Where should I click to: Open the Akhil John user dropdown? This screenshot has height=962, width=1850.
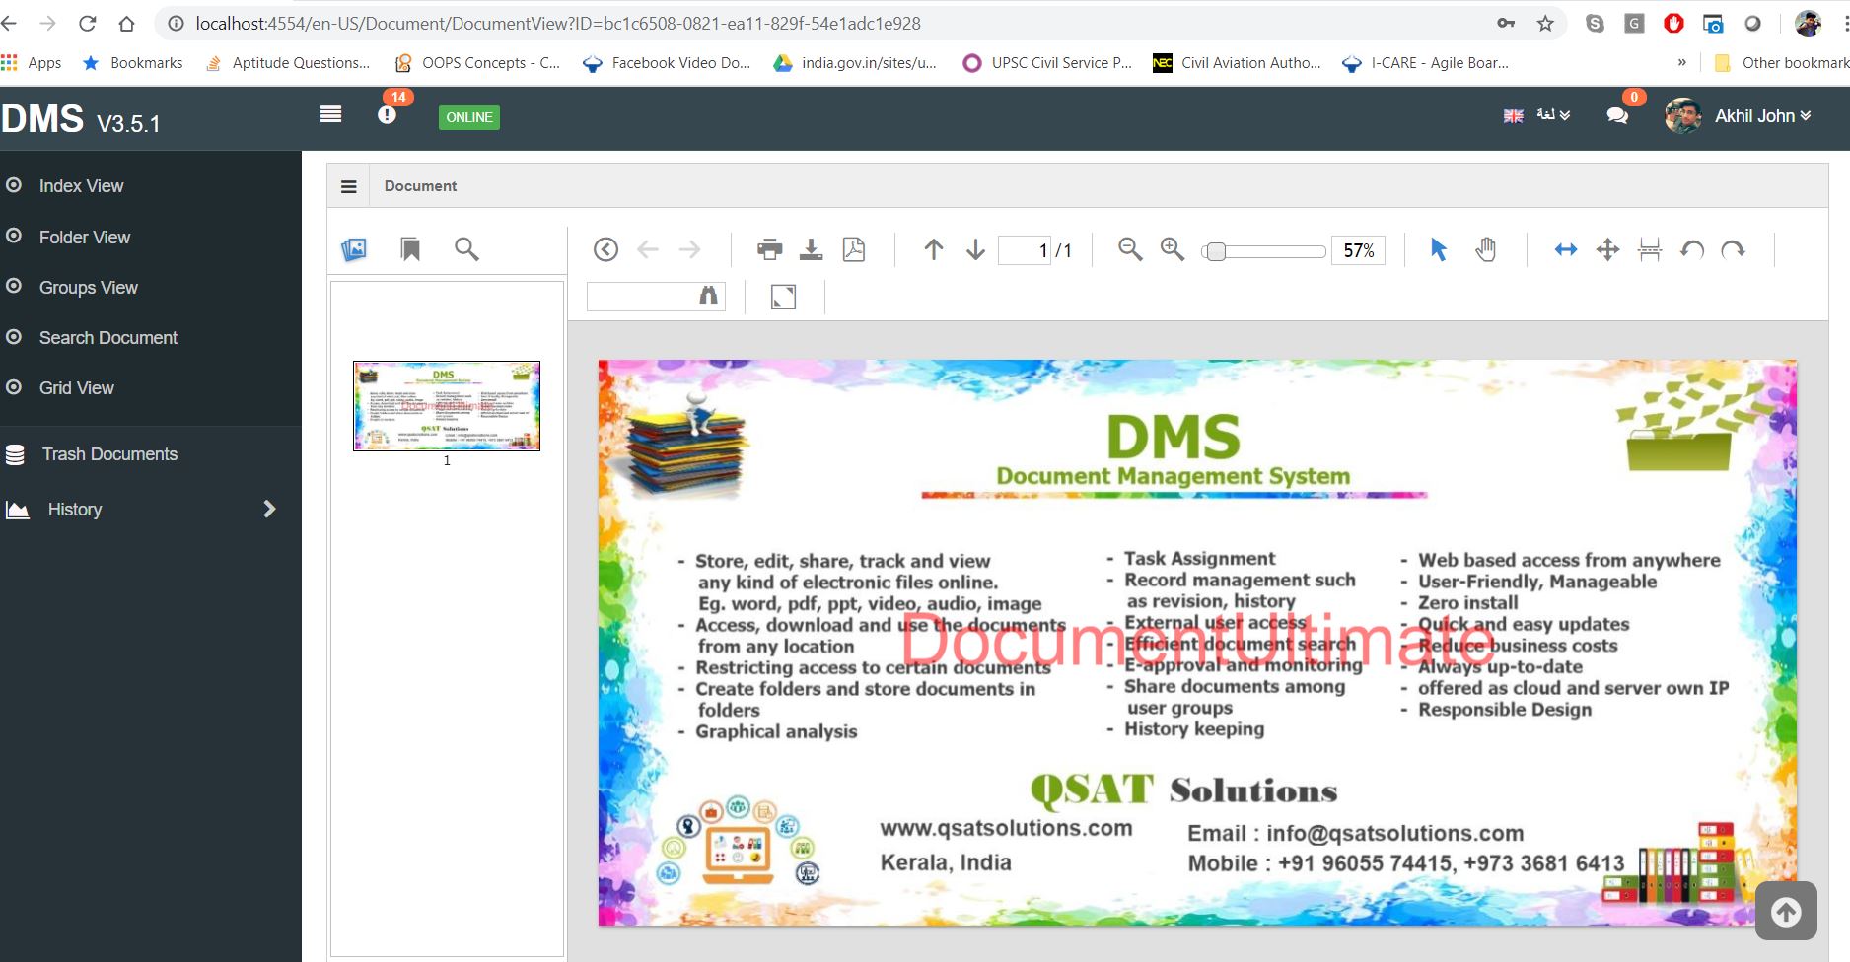click(1760, 116)
